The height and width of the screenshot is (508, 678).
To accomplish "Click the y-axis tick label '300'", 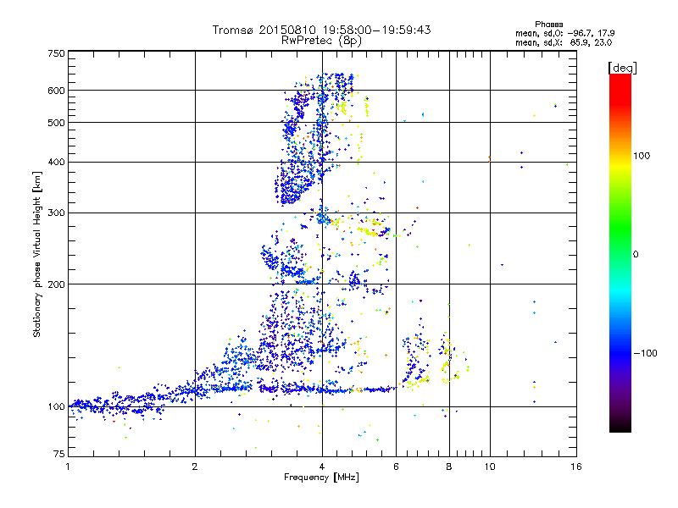I will tap(56, 213).
